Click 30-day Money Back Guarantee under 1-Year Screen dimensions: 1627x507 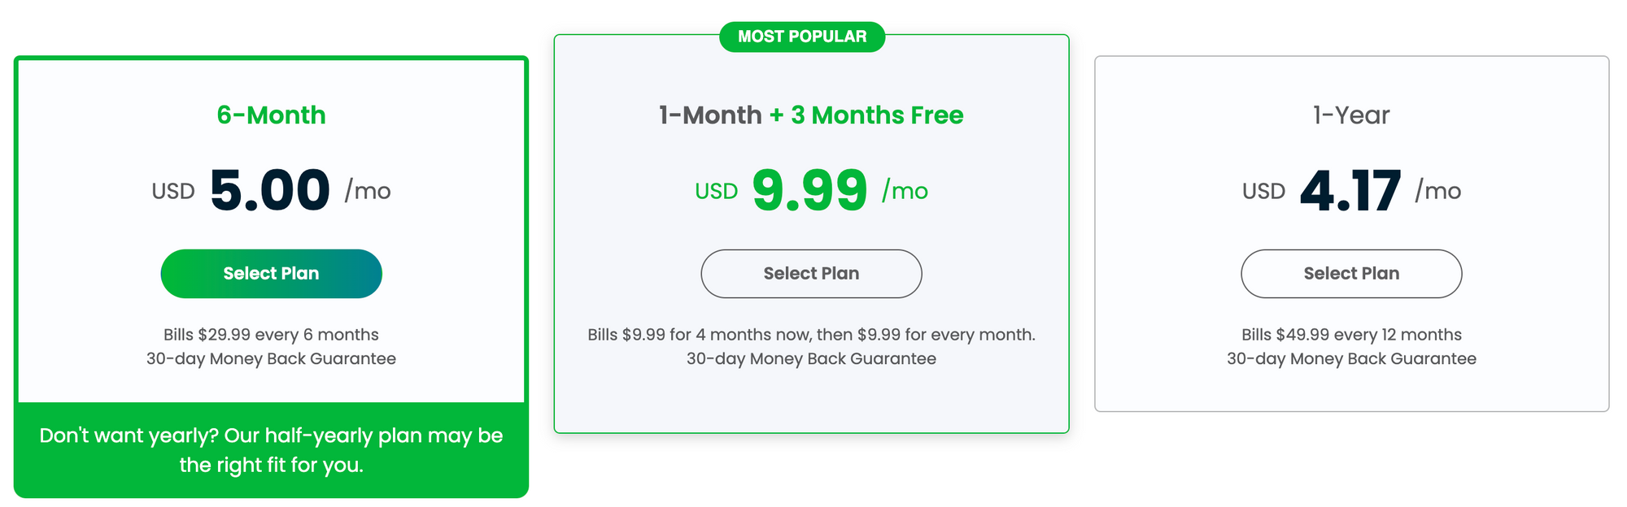coord(1351,359)
